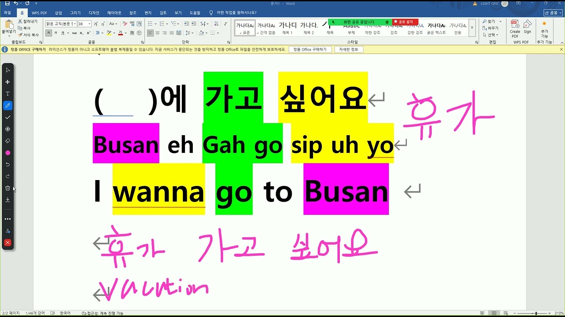Save annotations with download icon
Screen dimensions: 565x317
tap(8, 199)
